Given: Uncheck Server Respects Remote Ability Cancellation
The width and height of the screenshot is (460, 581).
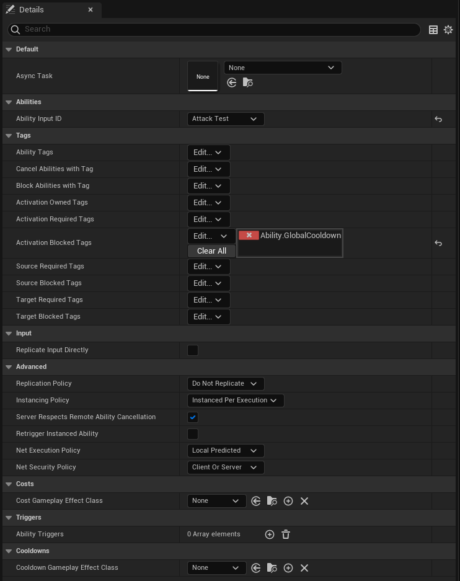Looking at the screenshot, I should 193,417.
